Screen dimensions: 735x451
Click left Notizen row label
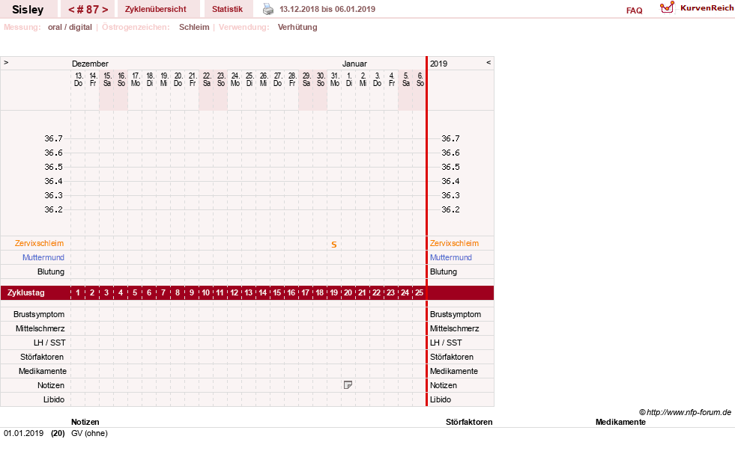[51, 385]
